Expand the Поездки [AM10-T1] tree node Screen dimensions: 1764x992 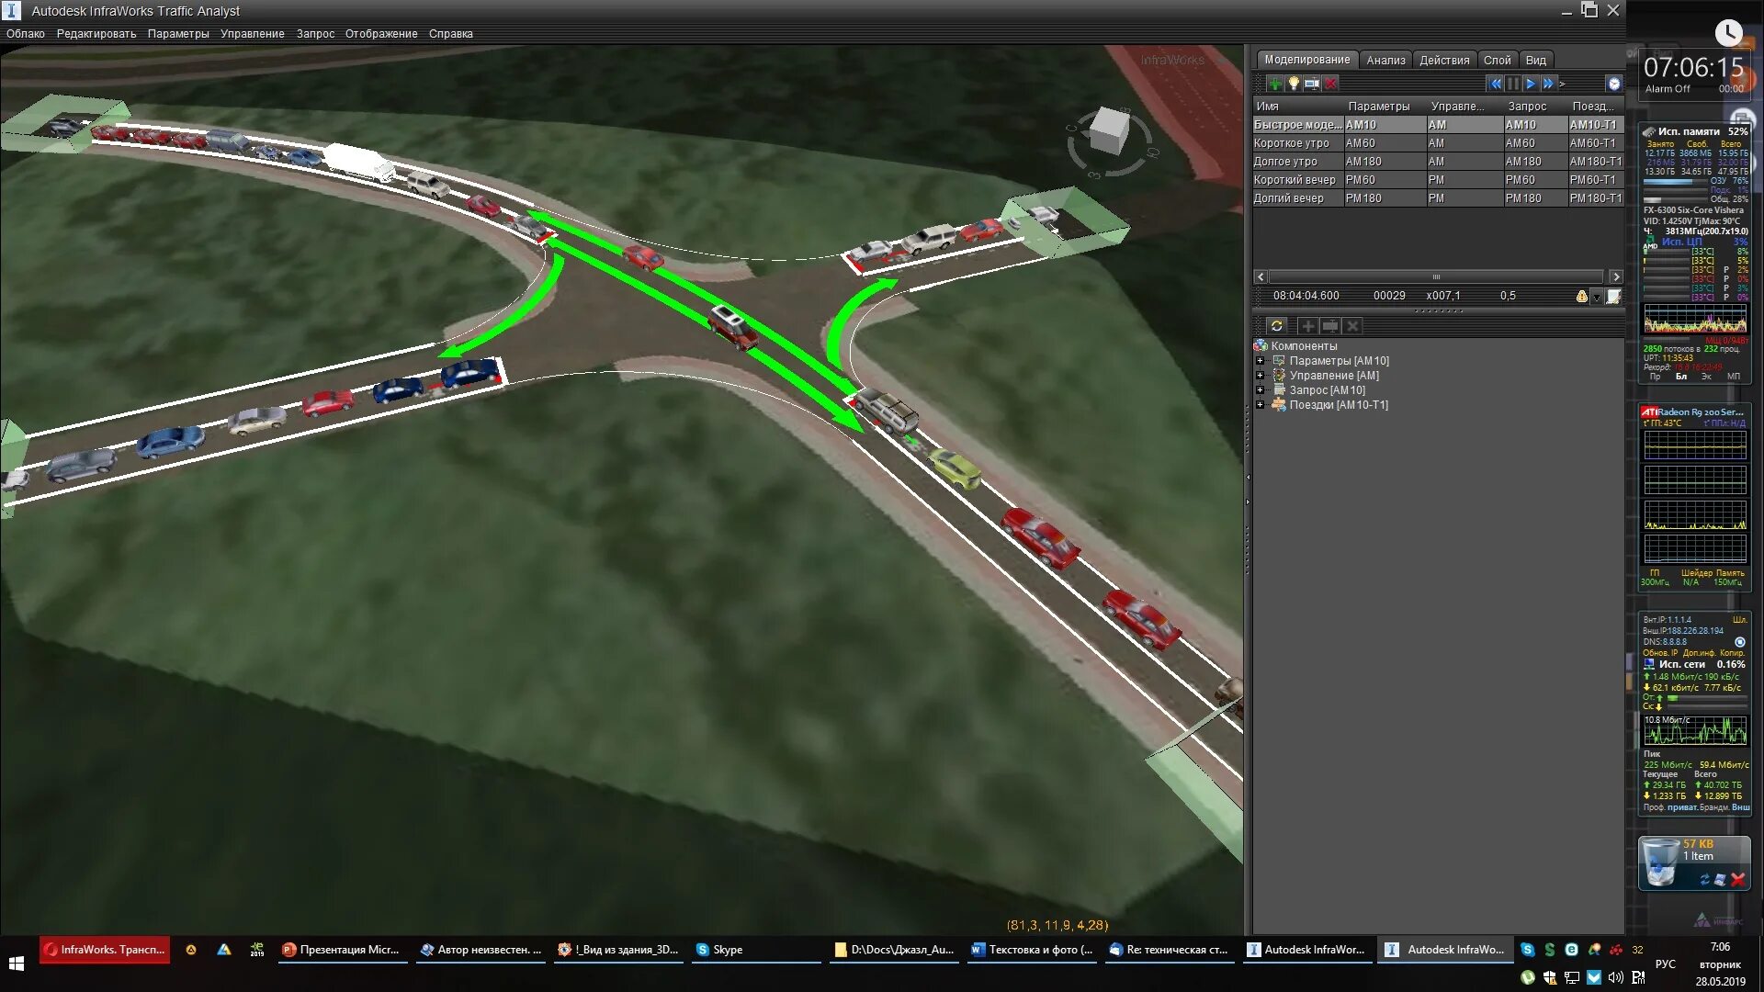[1261, 405]
